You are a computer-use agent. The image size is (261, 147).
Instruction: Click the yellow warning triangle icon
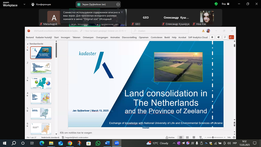pos(203,31)
